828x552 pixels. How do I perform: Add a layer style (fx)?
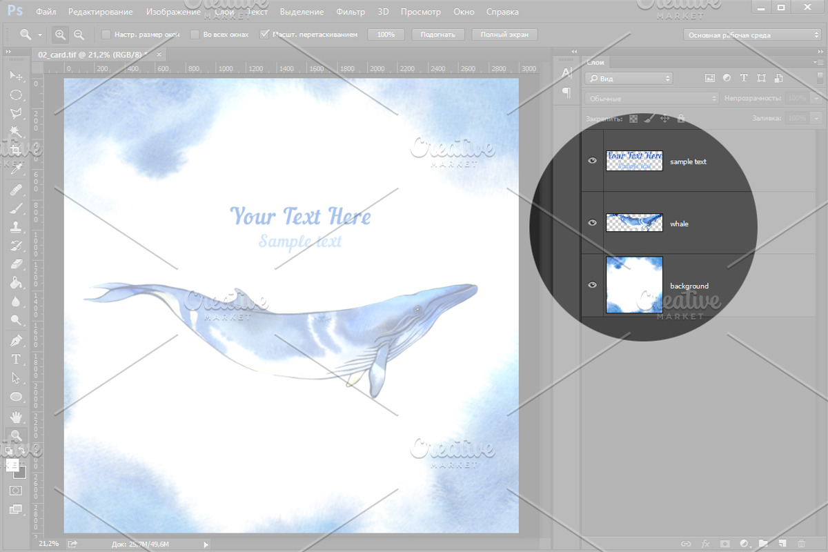point(705,544)
